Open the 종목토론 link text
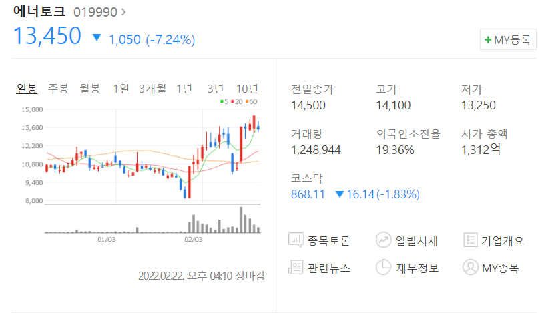Viewport: 546px width, 313px height. tap(328, 240)
